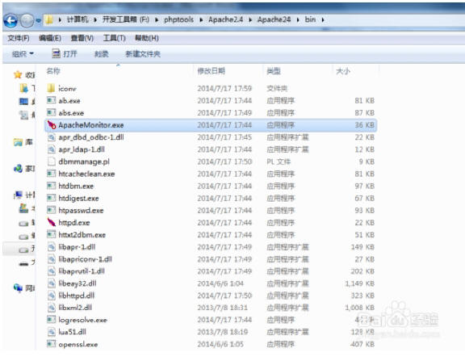Select abs.exe file icon
Image resolution: width=465 pixels, height=361 pixels.
pyautogui.click(x=51, y=112)
